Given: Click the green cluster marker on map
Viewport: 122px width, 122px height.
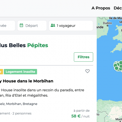Looking at the screenshot, I should point(118,66).
